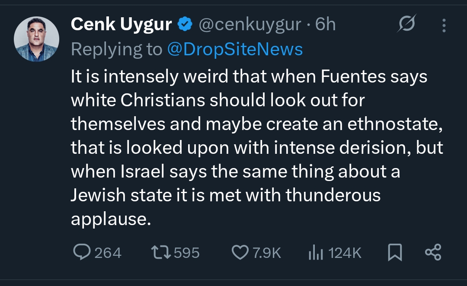Click the blue verified badge
Viewport: 467px width, 286px height.
tap(185, 25)
